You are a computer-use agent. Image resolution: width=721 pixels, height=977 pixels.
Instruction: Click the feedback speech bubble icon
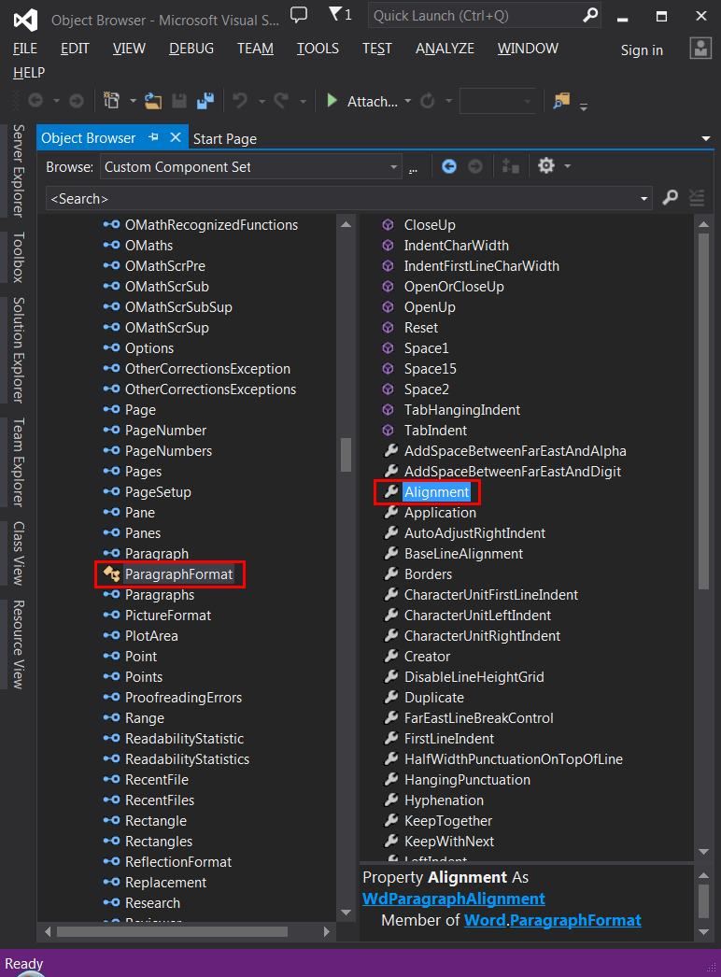299,15
